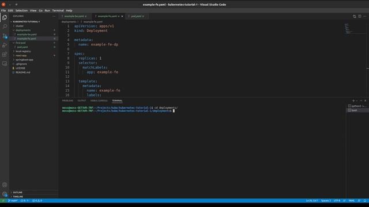
Task: Open the Terminal menu
Action: pos(58,10)
